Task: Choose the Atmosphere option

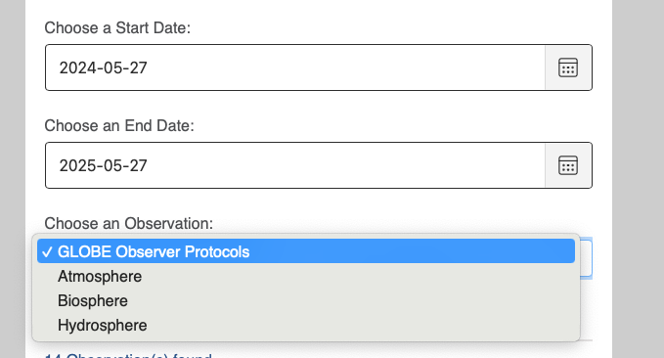Action: click(306, 276)
